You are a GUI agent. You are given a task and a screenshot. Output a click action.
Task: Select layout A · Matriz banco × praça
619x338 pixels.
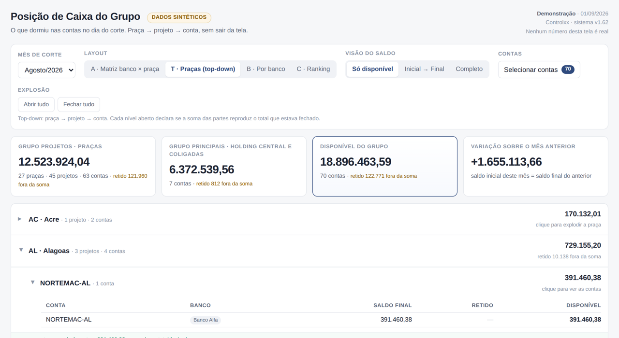[x=125, y=69]
